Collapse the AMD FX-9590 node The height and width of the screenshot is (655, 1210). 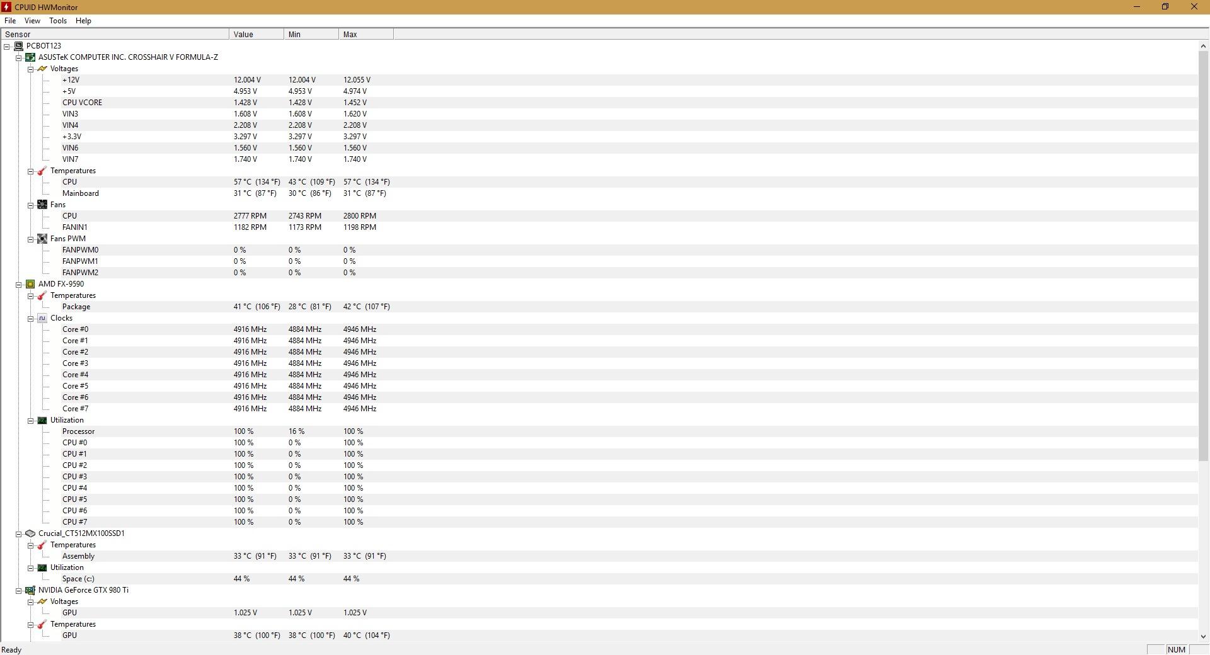coord(19,285)
